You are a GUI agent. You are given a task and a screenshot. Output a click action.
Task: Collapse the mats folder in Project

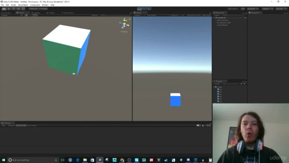pos(214,87)
